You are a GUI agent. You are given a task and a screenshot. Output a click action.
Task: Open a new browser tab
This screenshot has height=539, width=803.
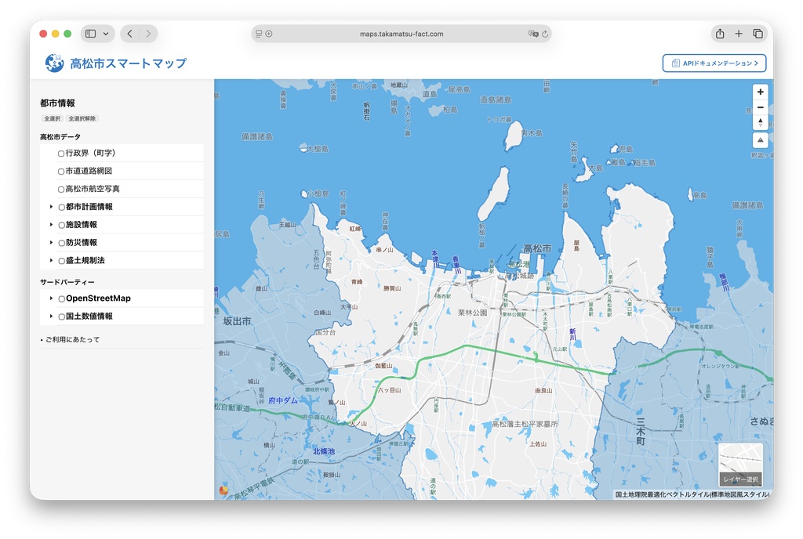tap(739, 34)
